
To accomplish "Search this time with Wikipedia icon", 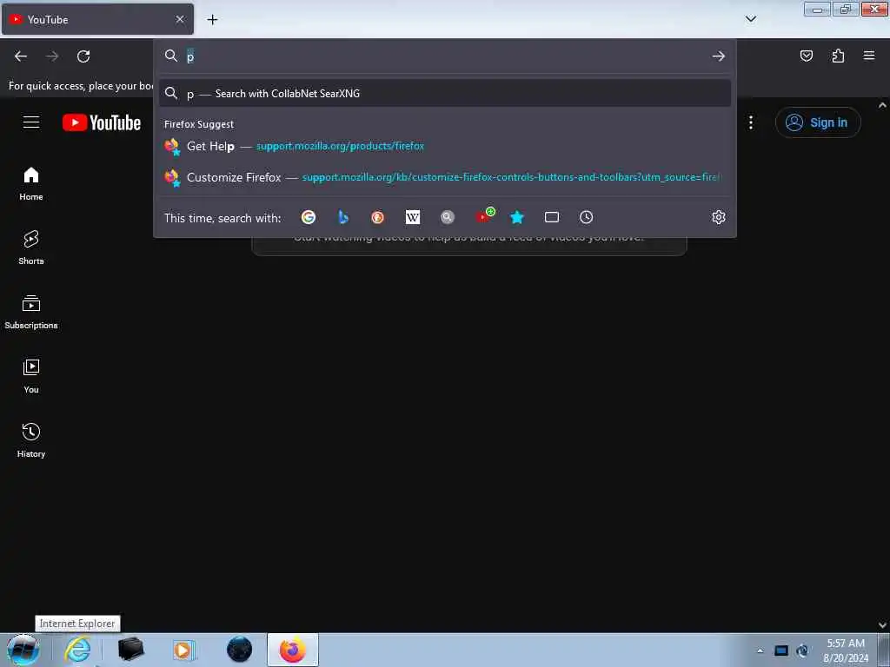I will point(413,217).
